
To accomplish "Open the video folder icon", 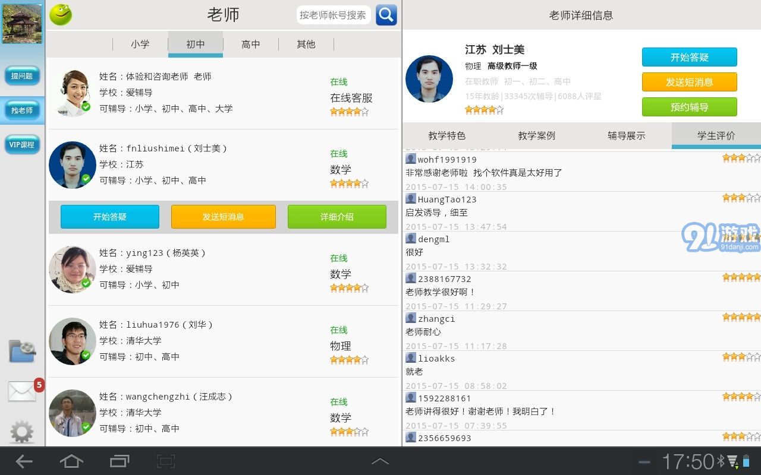I will coord(22,351).
